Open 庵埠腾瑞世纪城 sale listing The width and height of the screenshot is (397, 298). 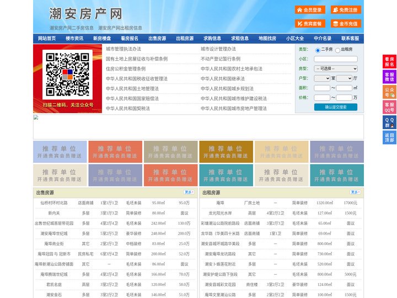click(x=54, y=274)
